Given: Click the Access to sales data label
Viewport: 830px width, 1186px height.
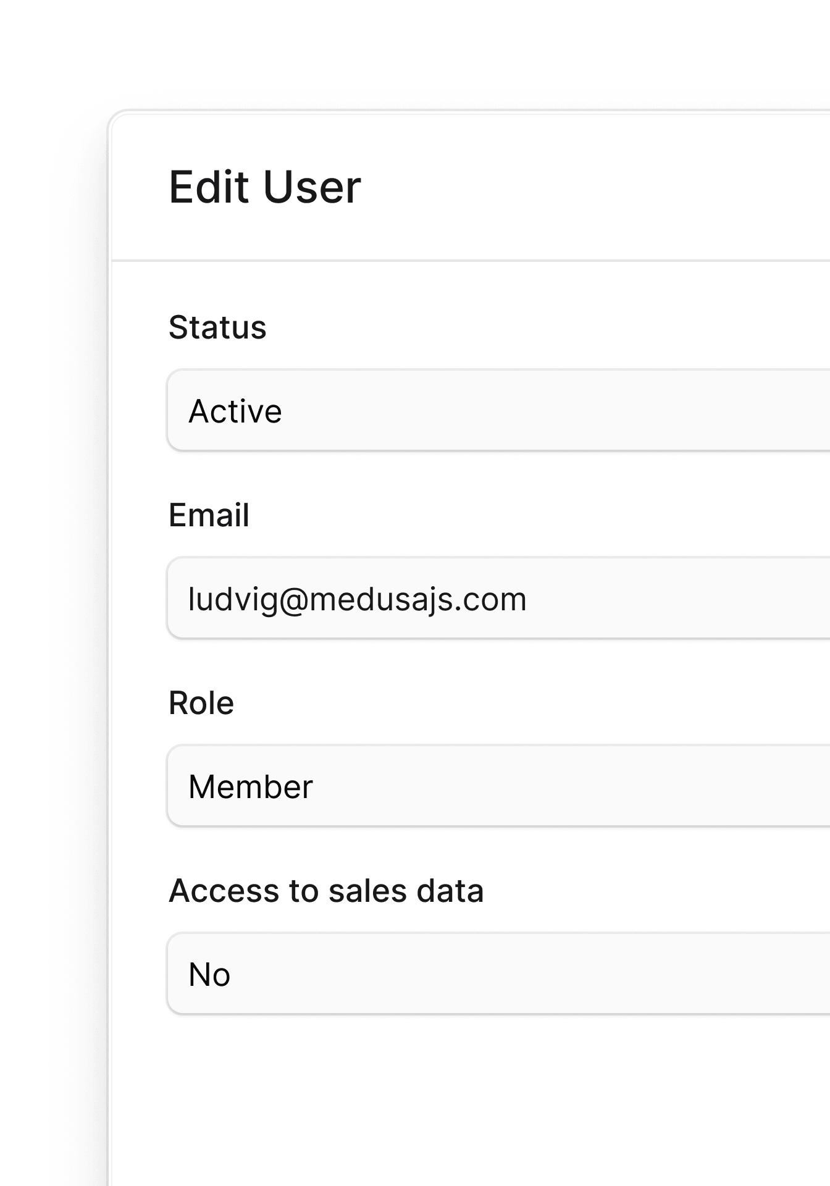Looking at the screenshot, I should coord(326,891).
